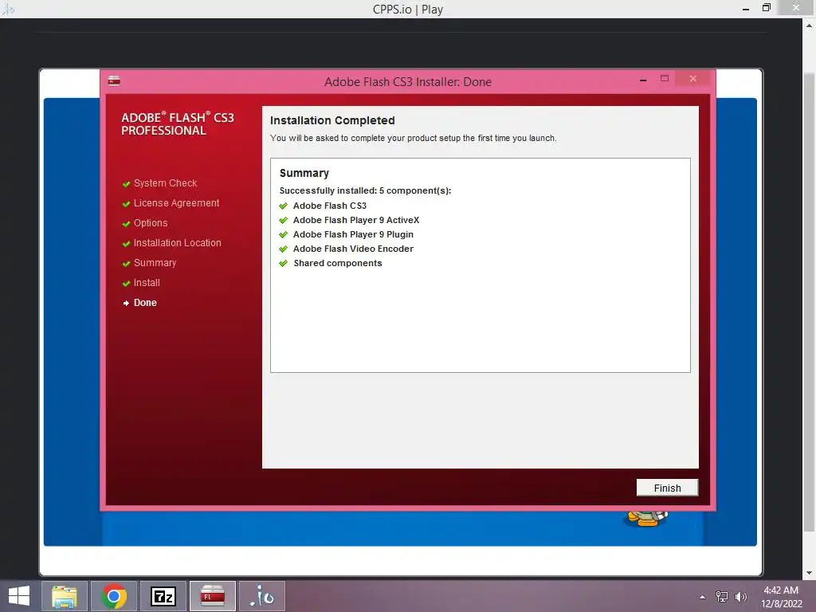The height and width of the screenshot is (612, 816).
Task: Click Adobe Flash Player 9 ActiveX entry
Action: pyautogui.click(x=356, y=220)
